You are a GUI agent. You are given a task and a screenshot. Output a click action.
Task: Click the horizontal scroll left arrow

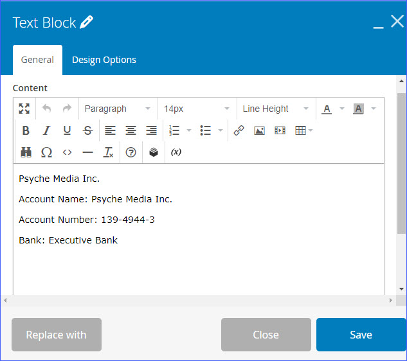[x=5, y=301]
